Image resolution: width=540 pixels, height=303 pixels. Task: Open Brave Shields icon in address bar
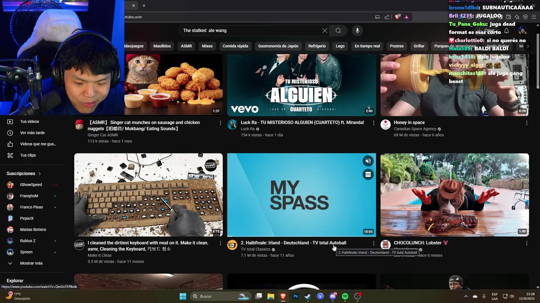pyautogui.click(x=397, y=17)
